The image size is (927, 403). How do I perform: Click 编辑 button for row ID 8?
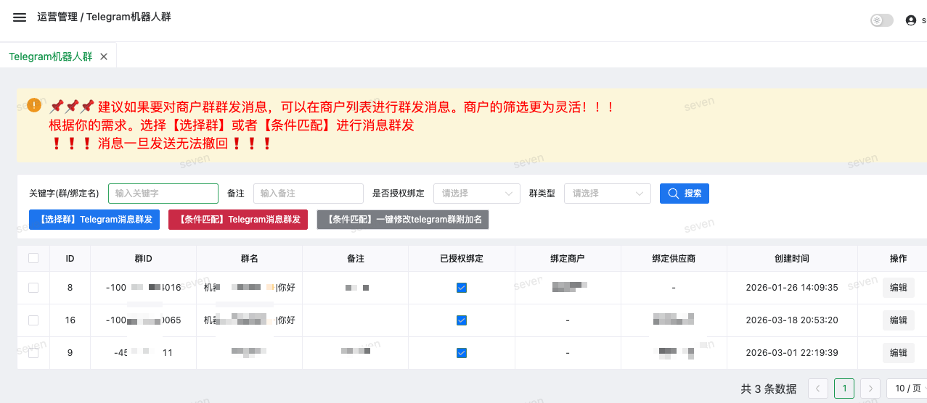(899, 288)
